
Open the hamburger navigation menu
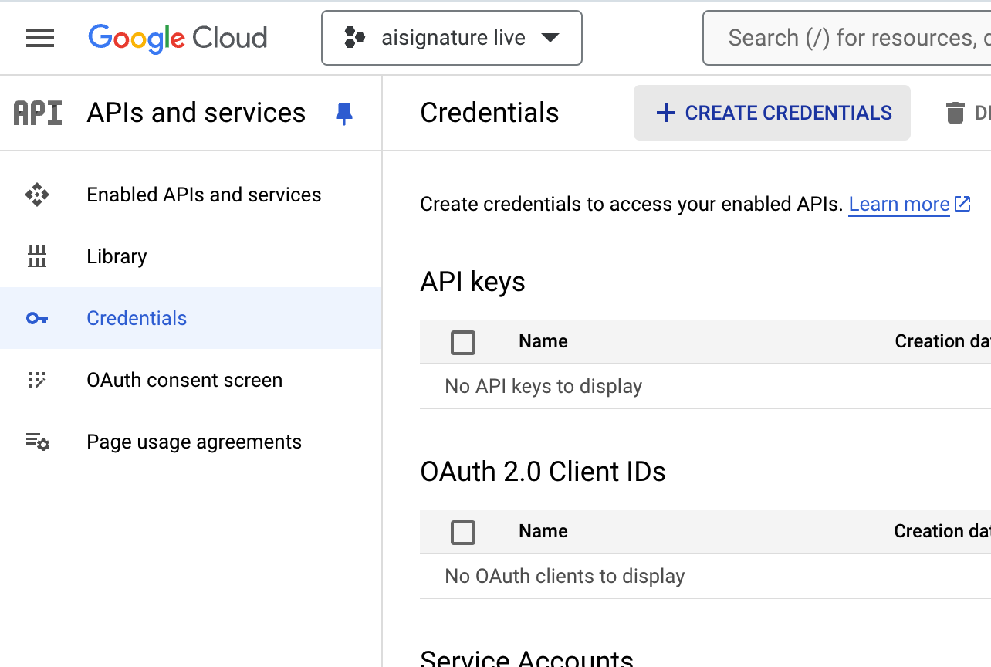pyautogui.click(x=40, y=38)
